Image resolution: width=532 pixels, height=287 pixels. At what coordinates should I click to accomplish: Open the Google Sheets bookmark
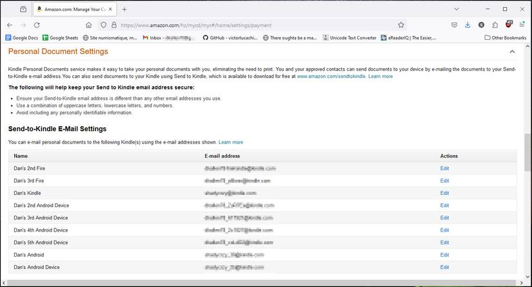[x=60, y=38]
